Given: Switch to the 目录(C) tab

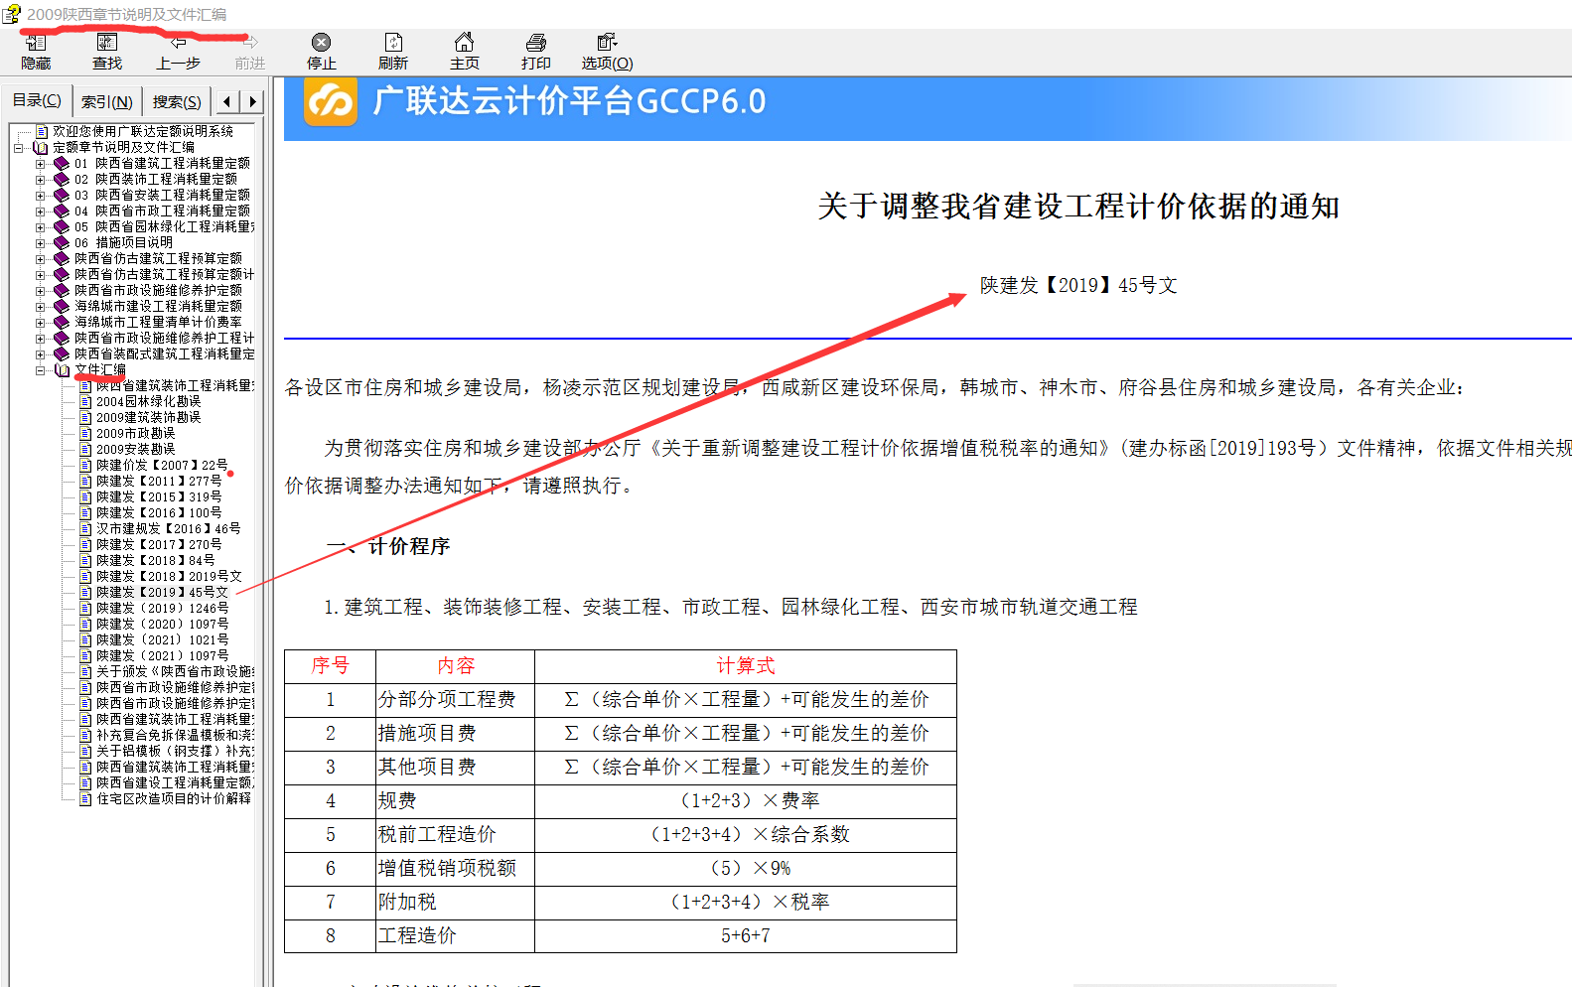Looking at the screenshot, I should pos(37,100).
